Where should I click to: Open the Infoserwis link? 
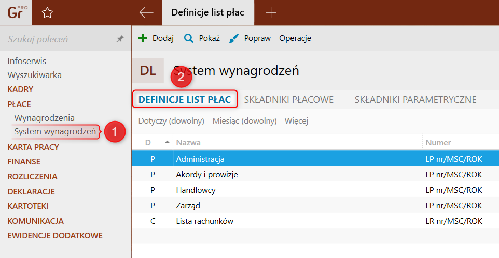pos(27,61)
